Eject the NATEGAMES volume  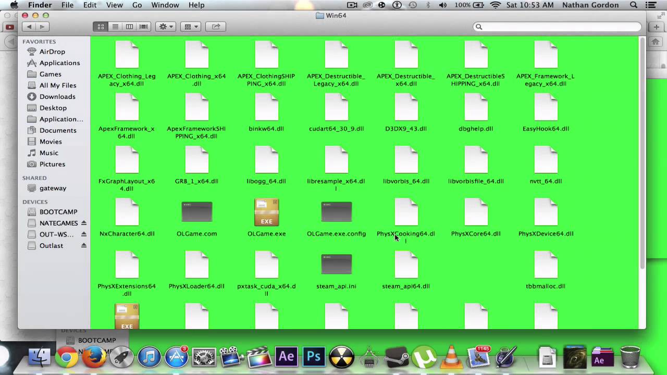coord(84,223)
